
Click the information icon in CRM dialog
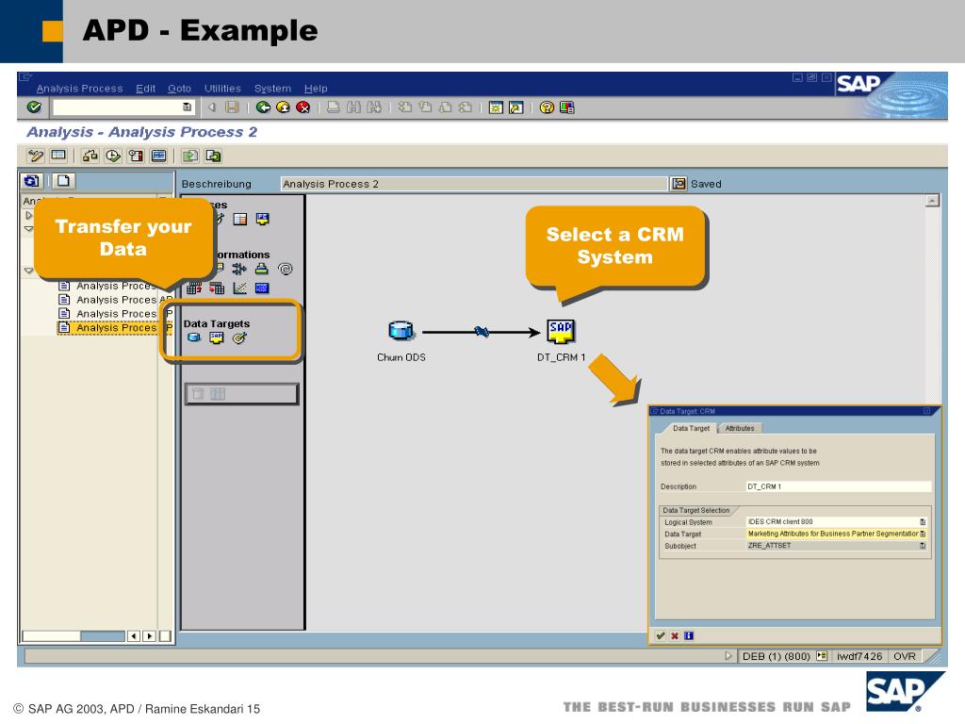pyautogui.click(x=689, y=636)
